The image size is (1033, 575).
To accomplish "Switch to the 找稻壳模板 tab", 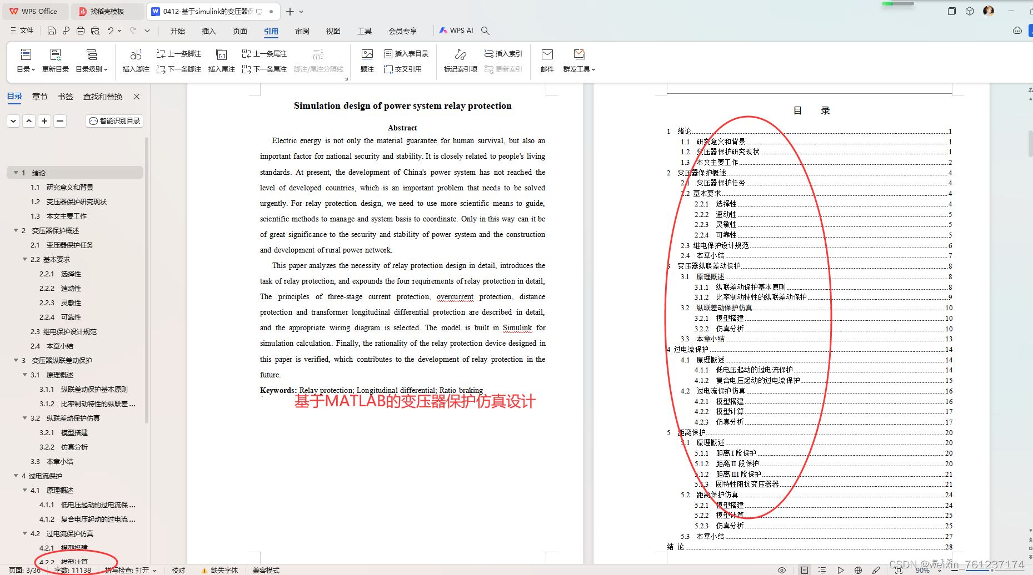I will (108, 11).
